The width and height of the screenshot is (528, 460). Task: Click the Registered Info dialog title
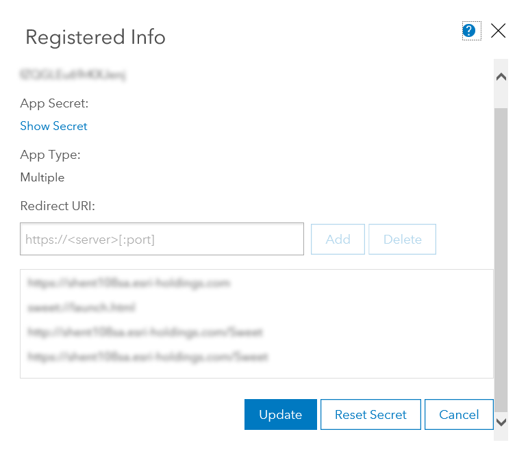(95, 37)
